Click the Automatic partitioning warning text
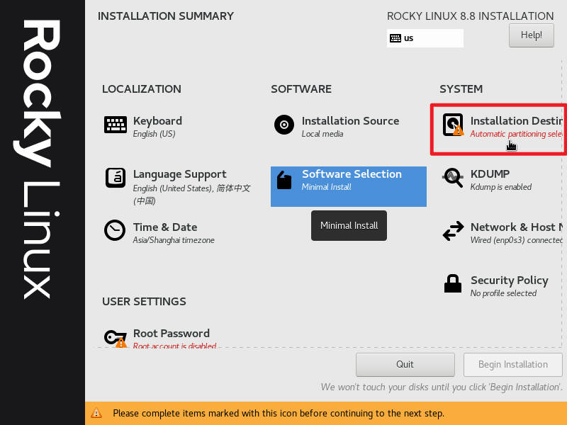This screenshot has width=567, height=425. click(517, 134)
